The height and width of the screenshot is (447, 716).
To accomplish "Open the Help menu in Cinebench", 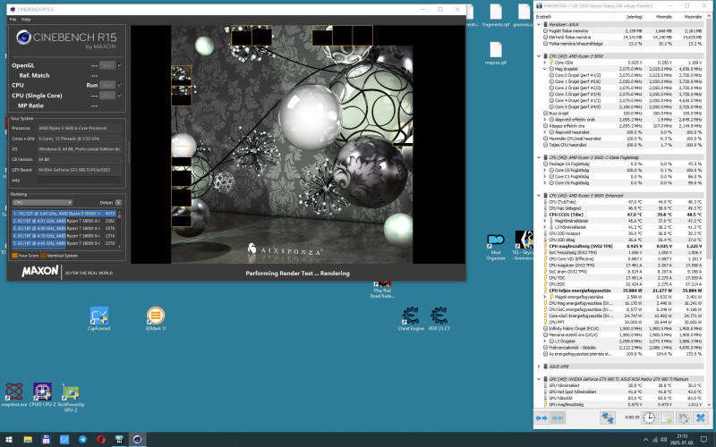I will pos(26,20).
